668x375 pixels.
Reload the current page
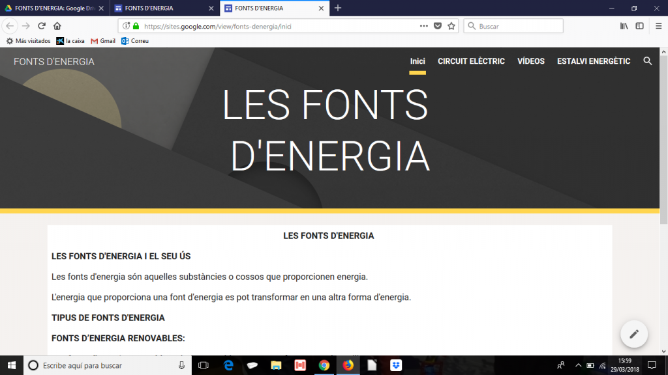(x=42, y=26)
